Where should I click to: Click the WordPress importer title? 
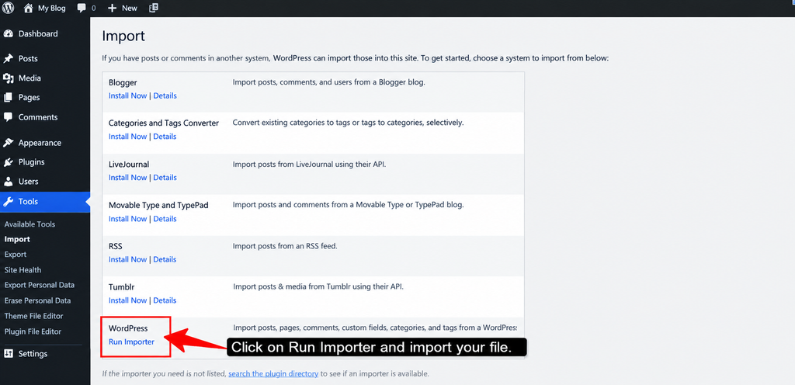128,328
